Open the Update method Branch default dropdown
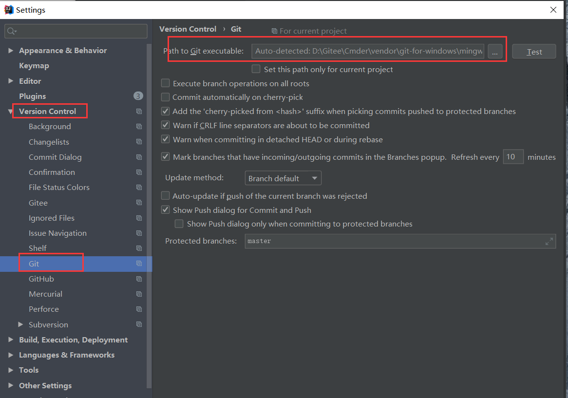This screenshot has width=568, height=398. 283,178
